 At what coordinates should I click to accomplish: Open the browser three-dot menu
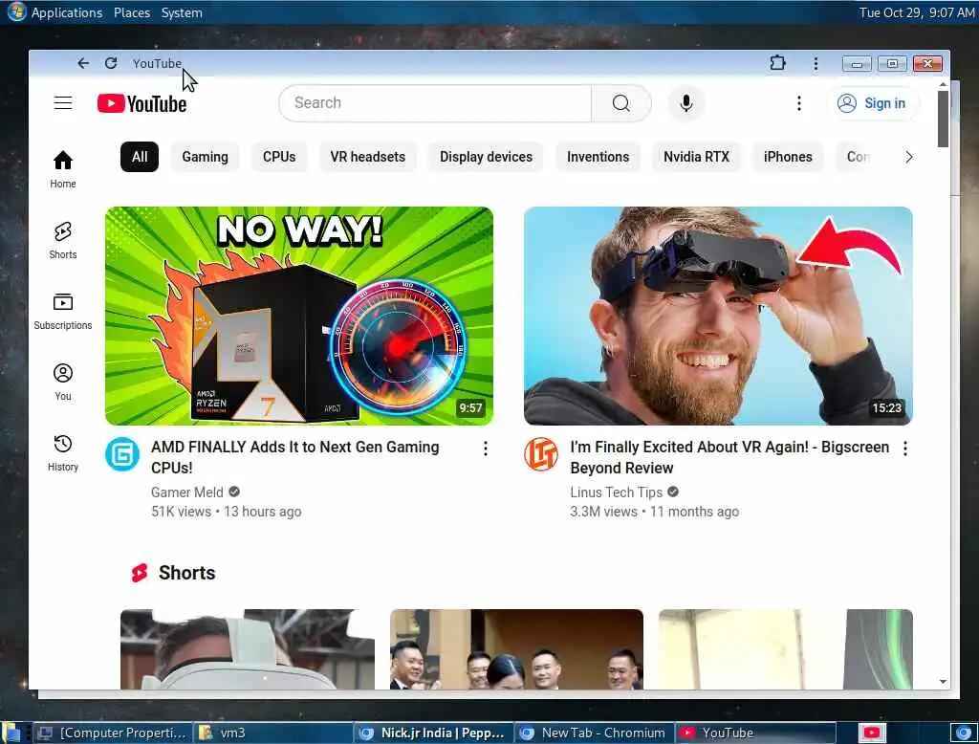(x=816, y=63)
